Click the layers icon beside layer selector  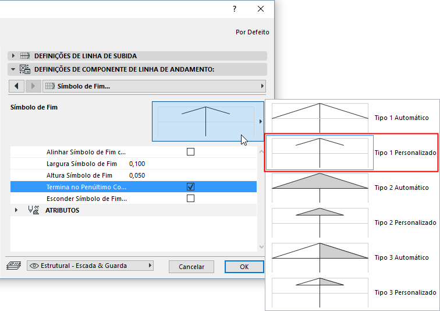[x=14, y=266]
